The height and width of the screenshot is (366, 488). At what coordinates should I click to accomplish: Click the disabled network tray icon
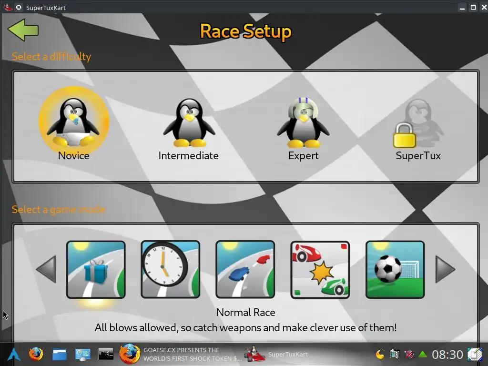point(409,354)
